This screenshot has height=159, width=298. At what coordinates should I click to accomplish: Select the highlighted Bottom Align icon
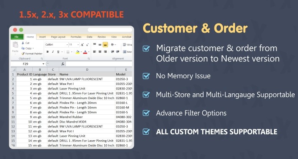pos(105,44)
